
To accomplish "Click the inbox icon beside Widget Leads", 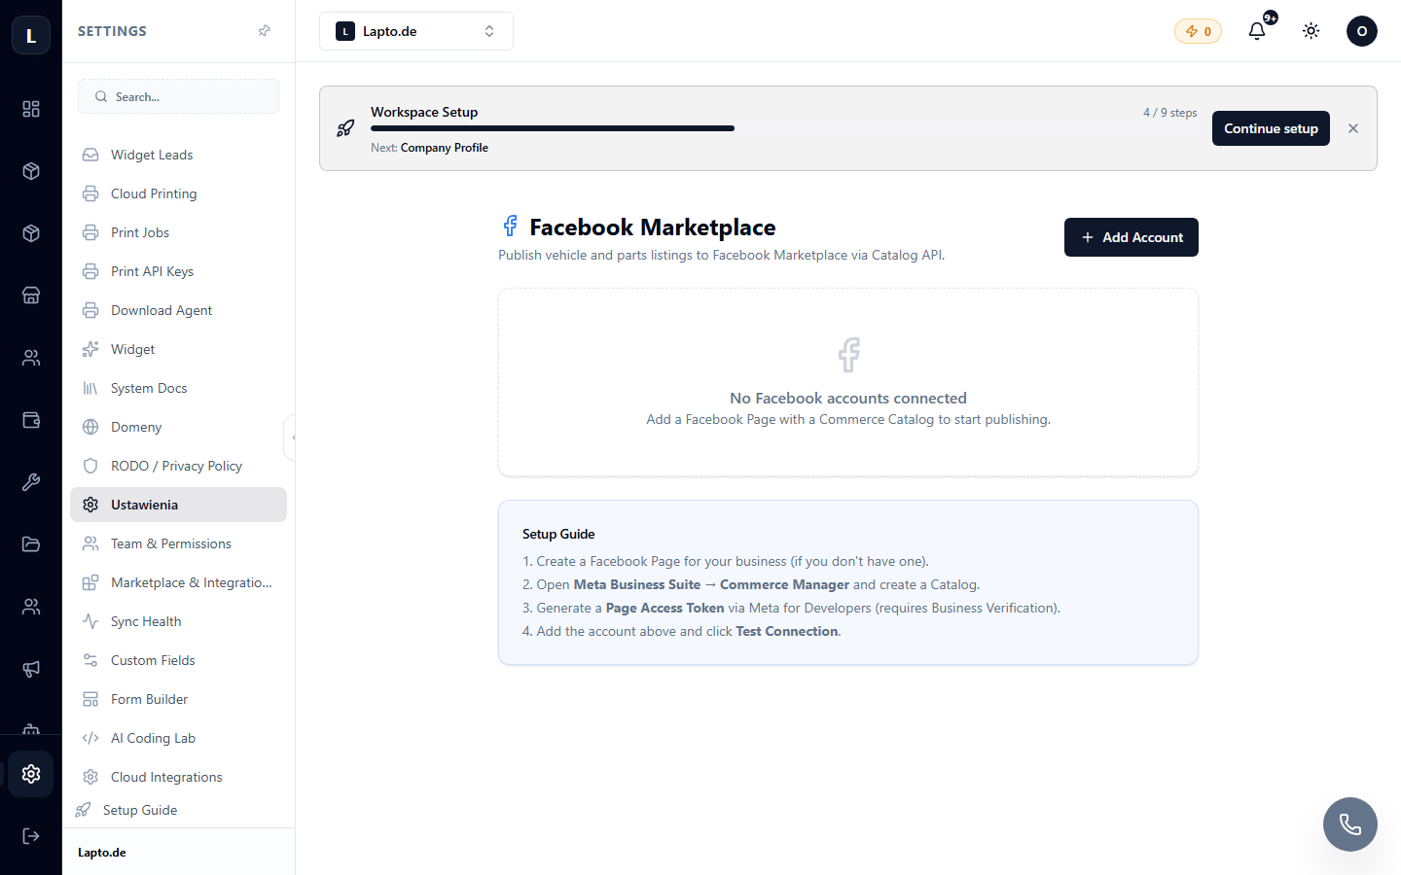I will pos(90,155).
